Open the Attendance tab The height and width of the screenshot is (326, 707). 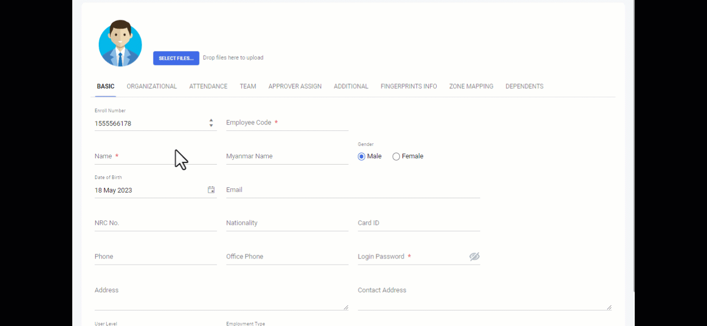click(x=208, y=86)
